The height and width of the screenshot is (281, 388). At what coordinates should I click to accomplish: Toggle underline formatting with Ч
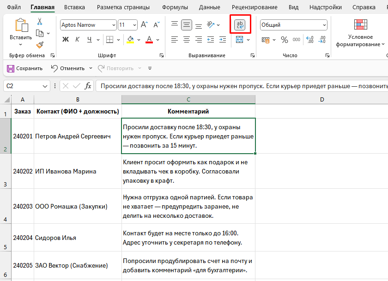[89, 39]
